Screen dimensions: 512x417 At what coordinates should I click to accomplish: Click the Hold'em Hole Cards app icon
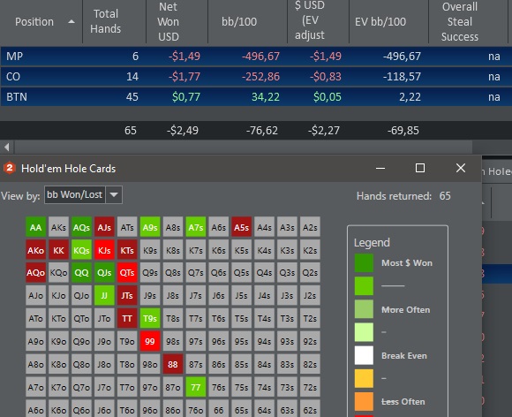pyautogui.click(x=10, y=169)
